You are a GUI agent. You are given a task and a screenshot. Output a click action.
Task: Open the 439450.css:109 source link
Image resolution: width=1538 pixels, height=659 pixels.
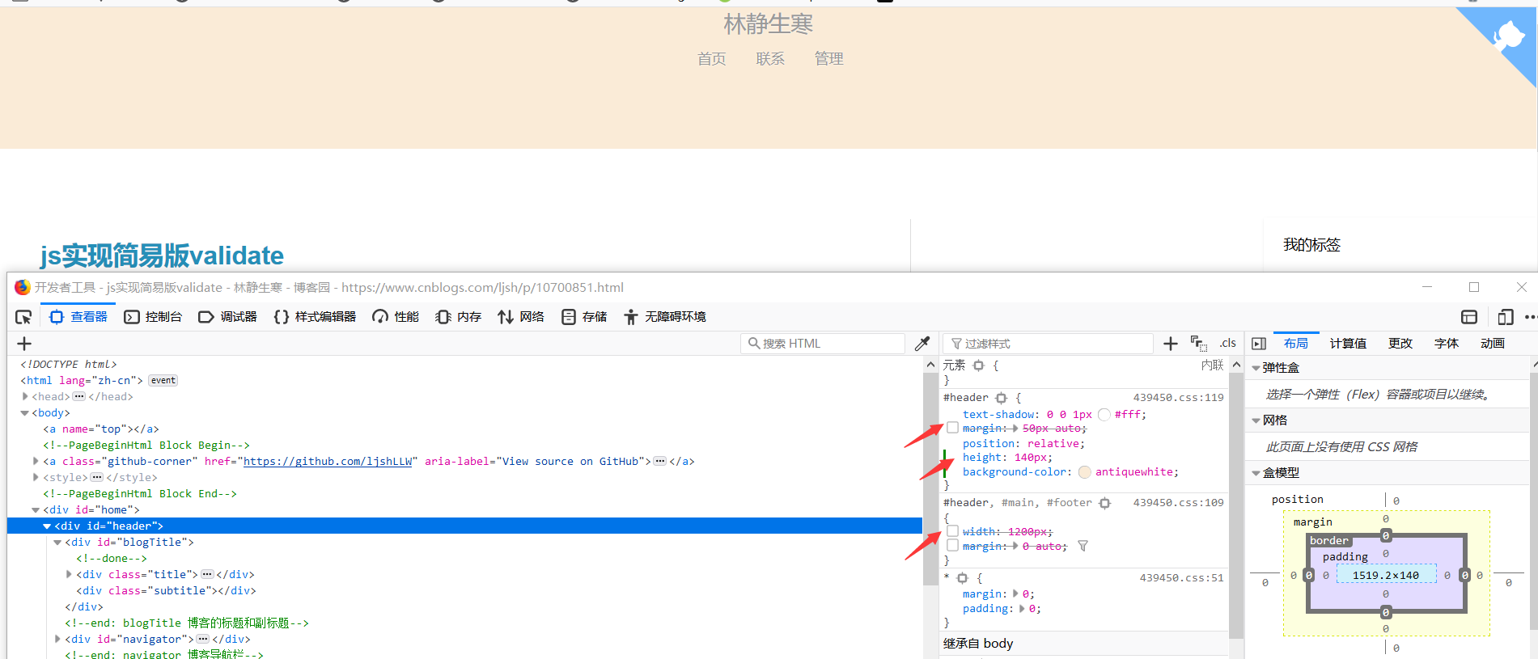1178,503
